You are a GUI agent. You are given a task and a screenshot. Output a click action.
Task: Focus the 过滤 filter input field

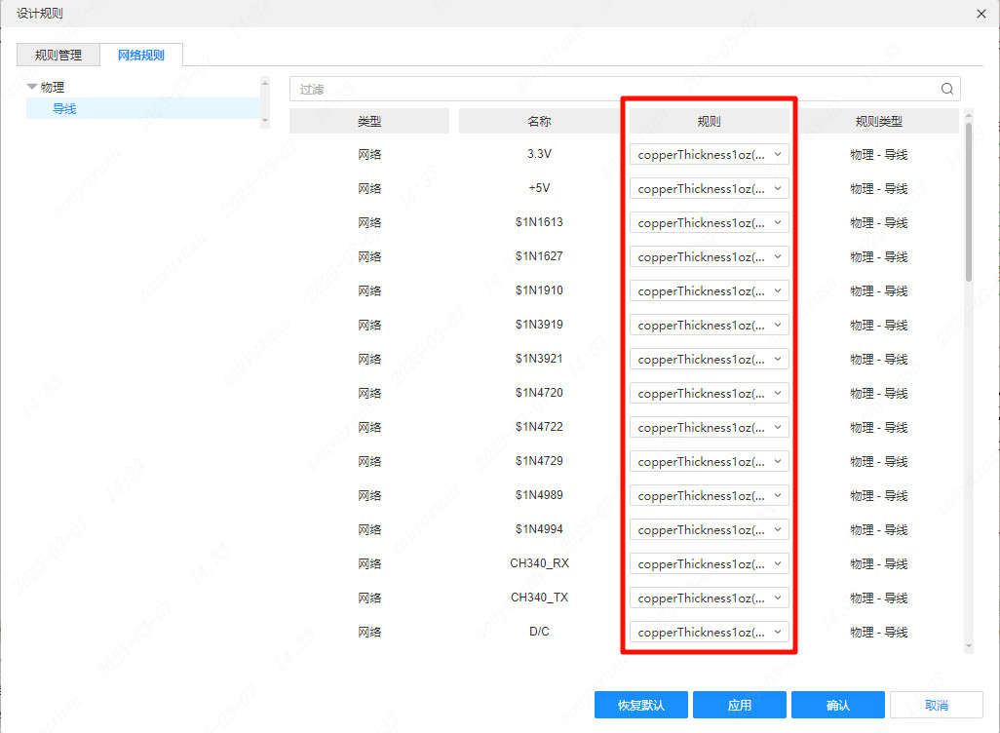tap(614, 89)
